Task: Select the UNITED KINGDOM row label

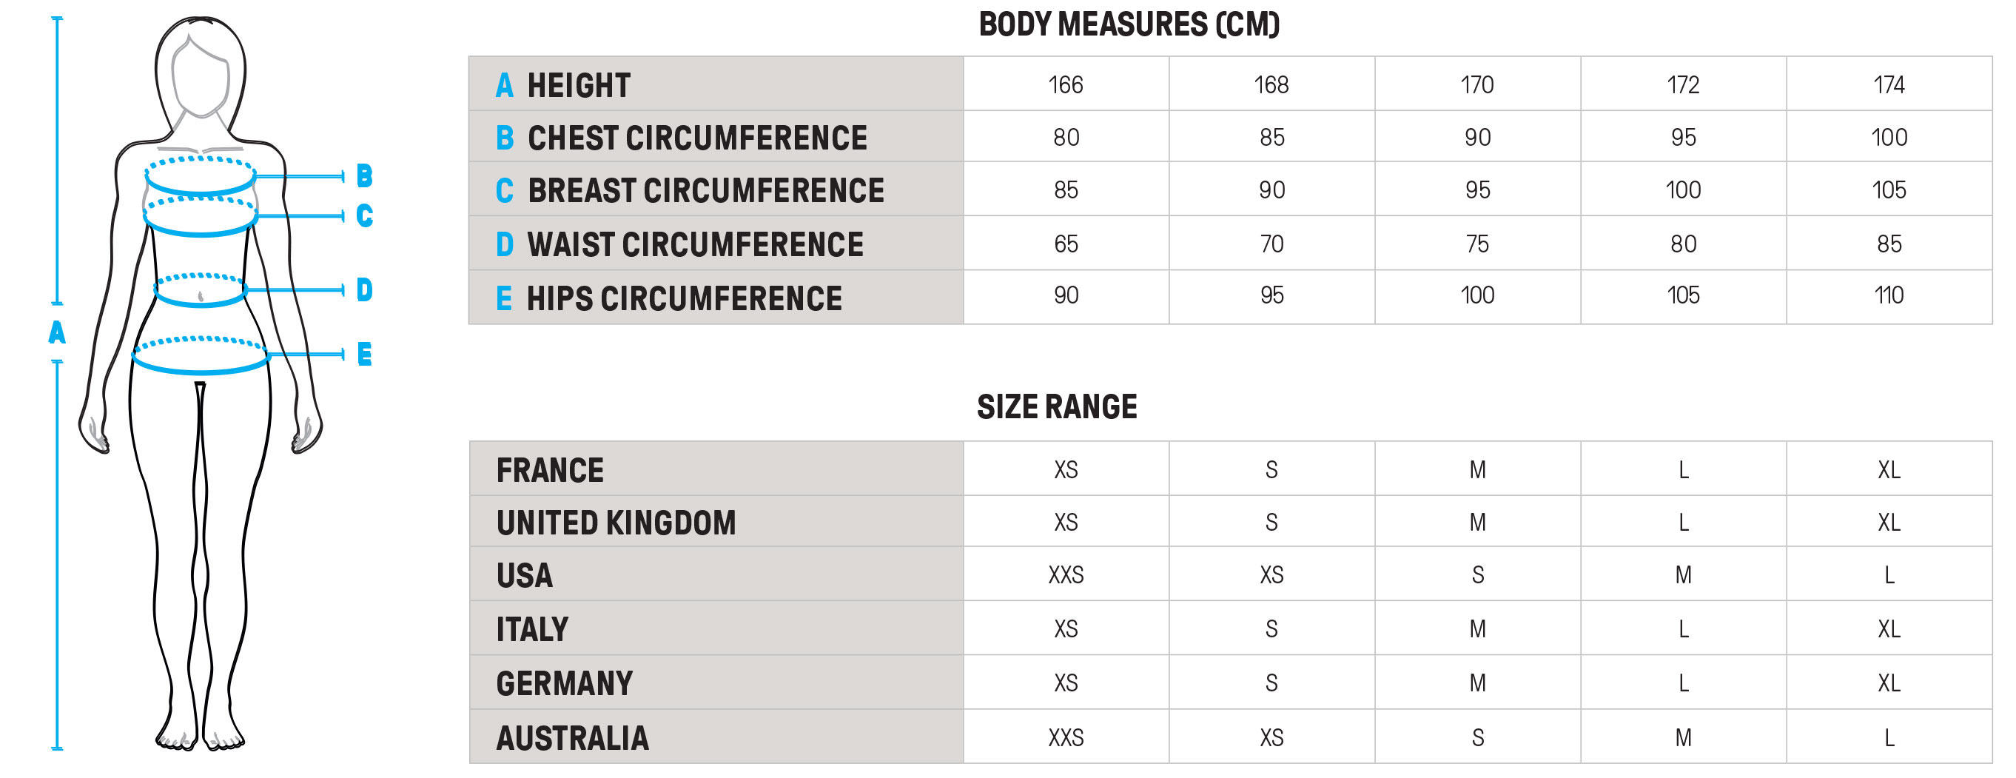Action: pos(616,523)
